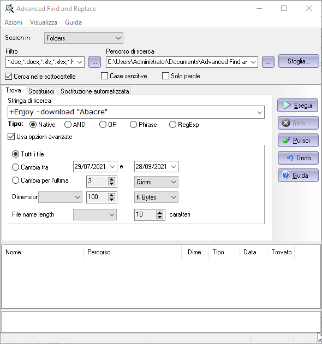Select the AND search type radio
Screen dimensions: 322x344
click(68, 125)
